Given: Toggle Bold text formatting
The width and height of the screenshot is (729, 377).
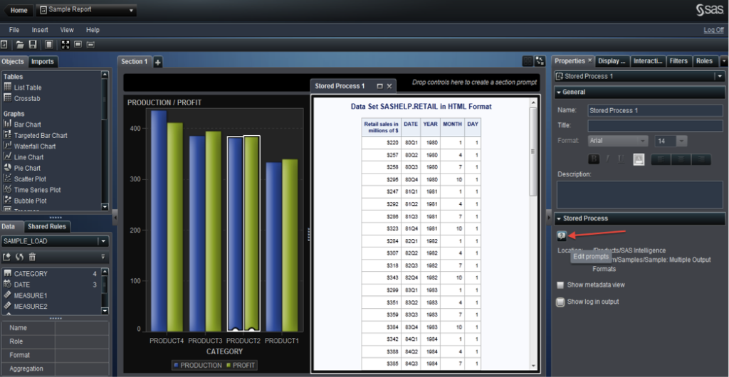Looking at the screenshot, I should [x=594, y=159].
